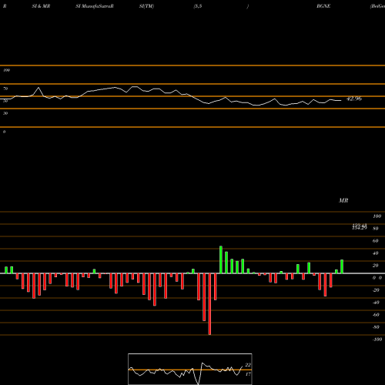Click the 'MR' panel title
This screenshot has height=385, width=385.
[x=343, y=200]
